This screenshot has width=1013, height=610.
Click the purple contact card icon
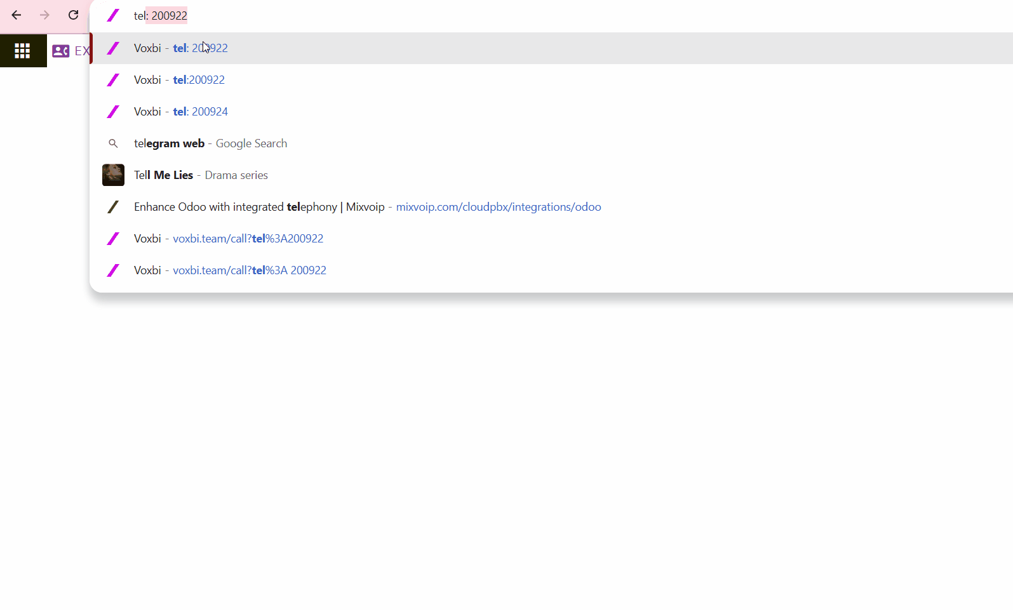click(x=61, y=51)
